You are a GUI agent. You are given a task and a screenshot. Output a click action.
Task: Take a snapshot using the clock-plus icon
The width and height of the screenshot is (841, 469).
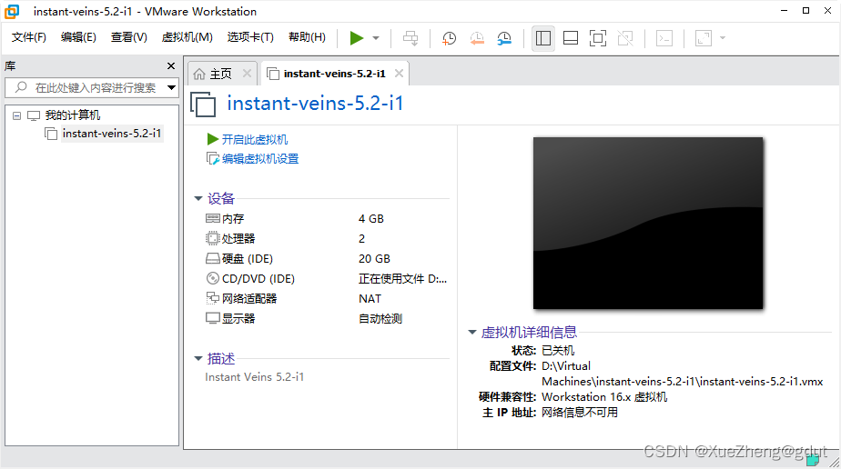pyautogui.click(x=449, y=38)
